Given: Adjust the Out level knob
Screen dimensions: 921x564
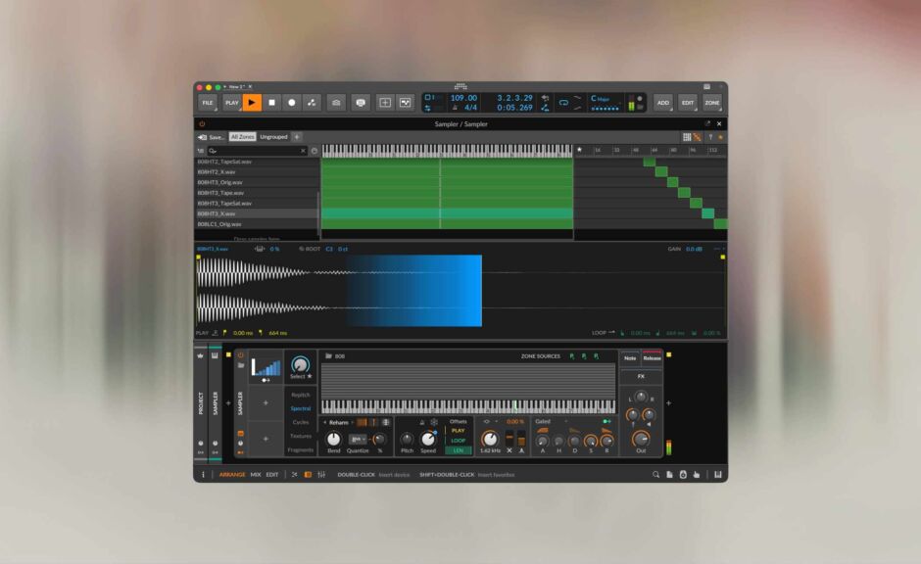Looking at the screenshot, I should [x=640, y=439].
